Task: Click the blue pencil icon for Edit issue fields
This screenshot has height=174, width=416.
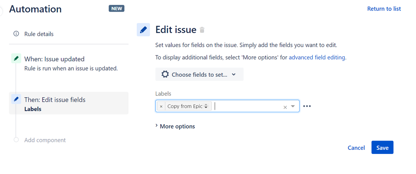Action: pos(16,99)
